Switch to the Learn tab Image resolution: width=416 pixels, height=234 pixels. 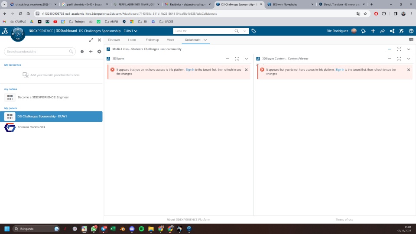(132, 40)
